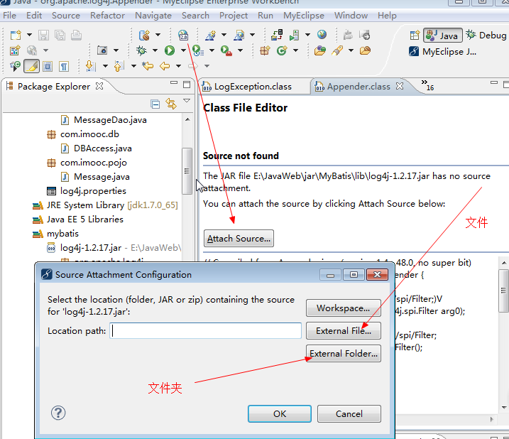
Task: Click Cancel in Source Attachment Configuration
Action: pyautogui.click(x=349, y=413)
